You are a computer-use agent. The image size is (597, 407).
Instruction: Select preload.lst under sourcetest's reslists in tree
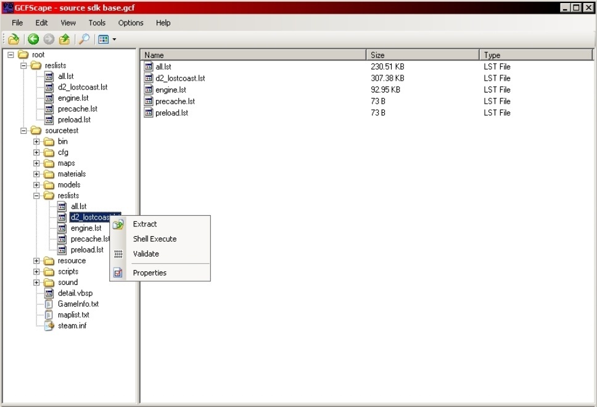(x=87, y=250)
